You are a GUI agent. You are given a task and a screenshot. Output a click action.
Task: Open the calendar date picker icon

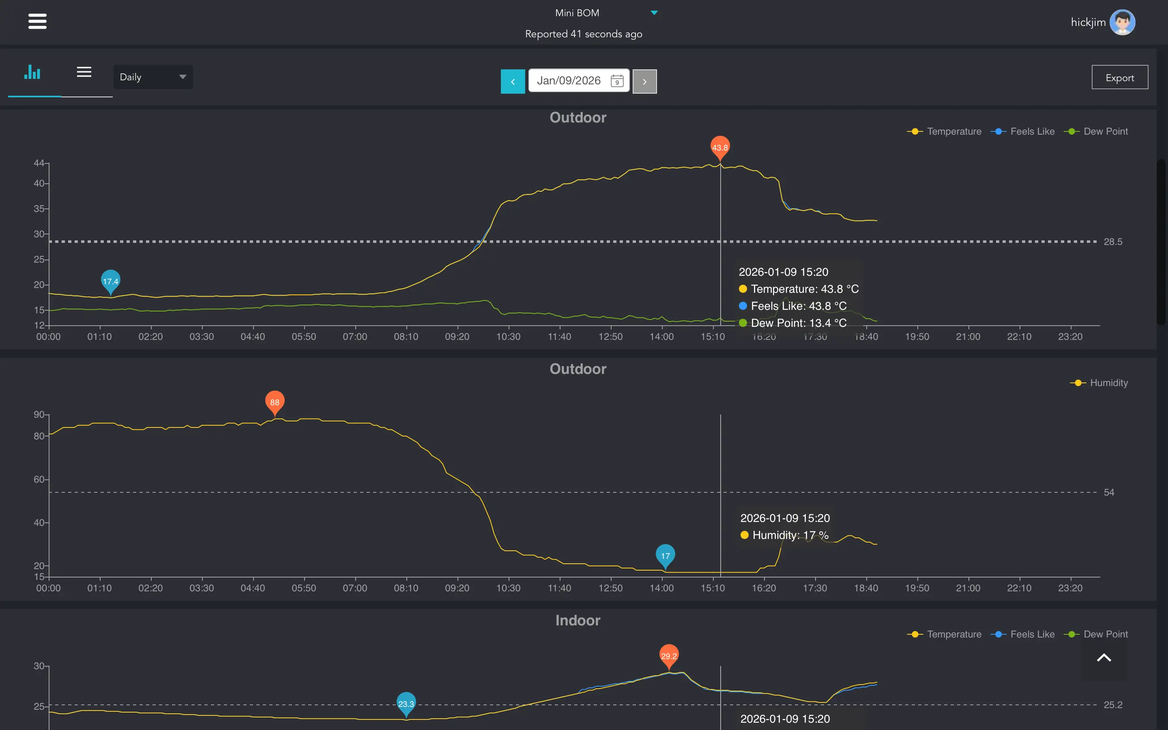point(617,81)
